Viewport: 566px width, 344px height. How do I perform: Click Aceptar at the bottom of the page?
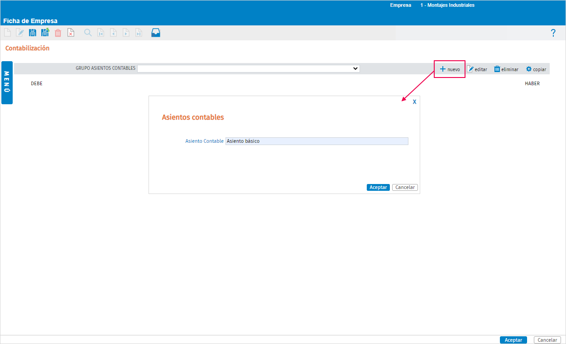click(x=513, y=340)
